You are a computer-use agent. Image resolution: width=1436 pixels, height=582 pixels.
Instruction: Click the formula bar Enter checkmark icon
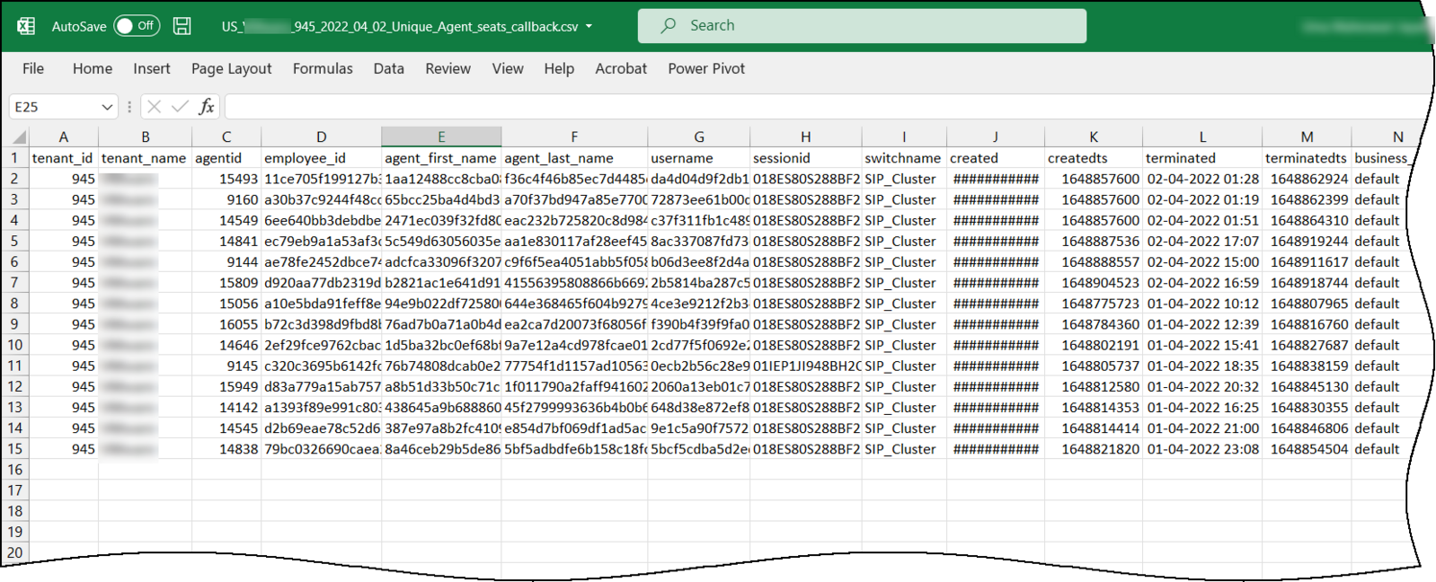tap(180, 107)
